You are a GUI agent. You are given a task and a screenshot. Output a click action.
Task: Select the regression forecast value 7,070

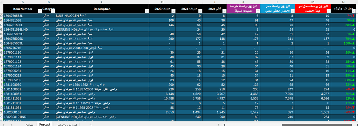click(278, 94)
